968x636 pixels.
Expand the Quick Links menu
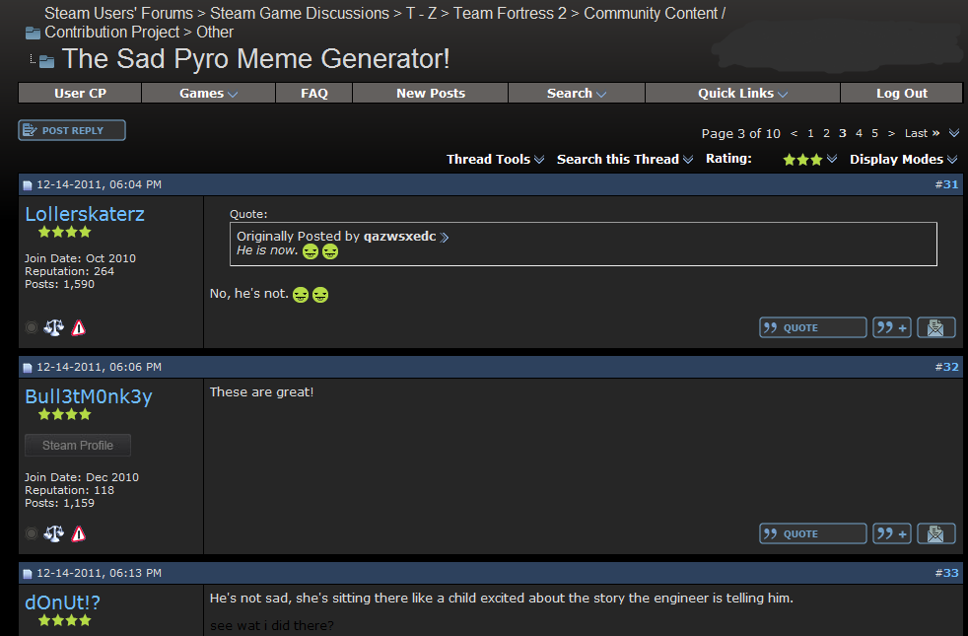click(x=740, y=93)
